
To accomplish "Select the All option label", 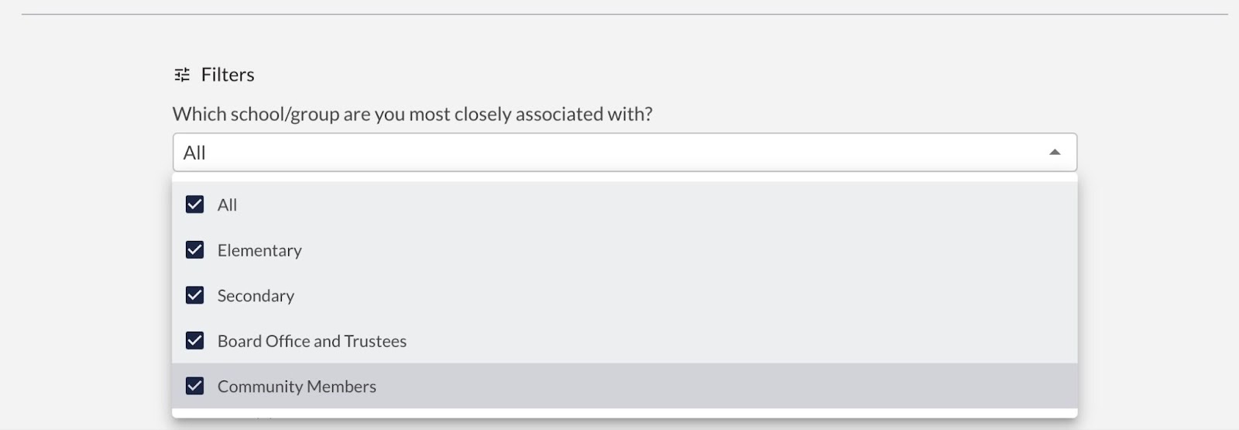I will [227, 205].
